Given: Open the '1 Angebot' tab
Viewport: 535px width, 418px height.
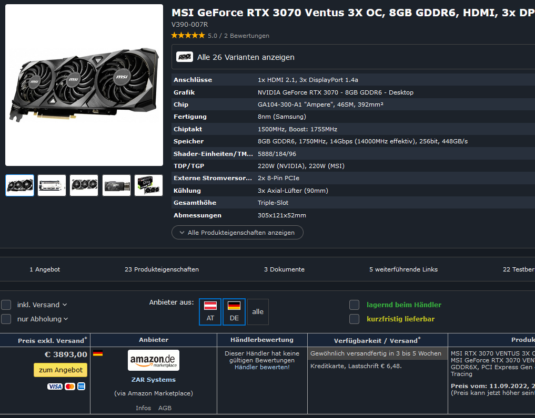Looking at the screenshot, I should [x=45, y=269].
